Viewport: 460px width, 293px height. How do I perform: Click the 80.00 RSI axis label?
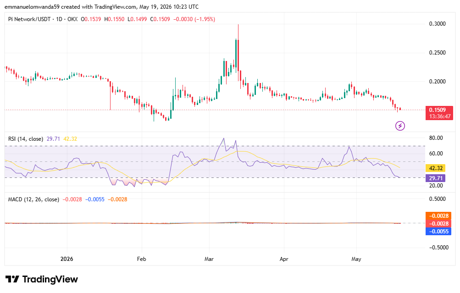tap(436, 138)
